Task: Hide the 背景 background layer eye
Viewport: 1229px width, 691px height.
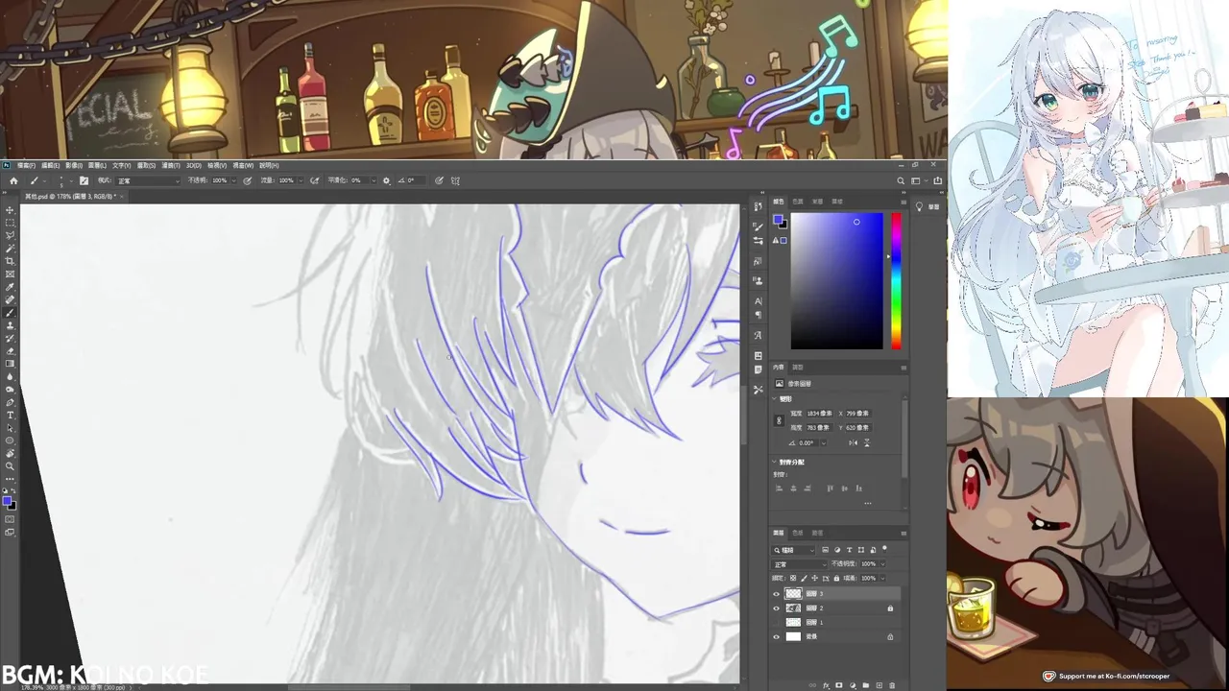Action: pos(777,636)
